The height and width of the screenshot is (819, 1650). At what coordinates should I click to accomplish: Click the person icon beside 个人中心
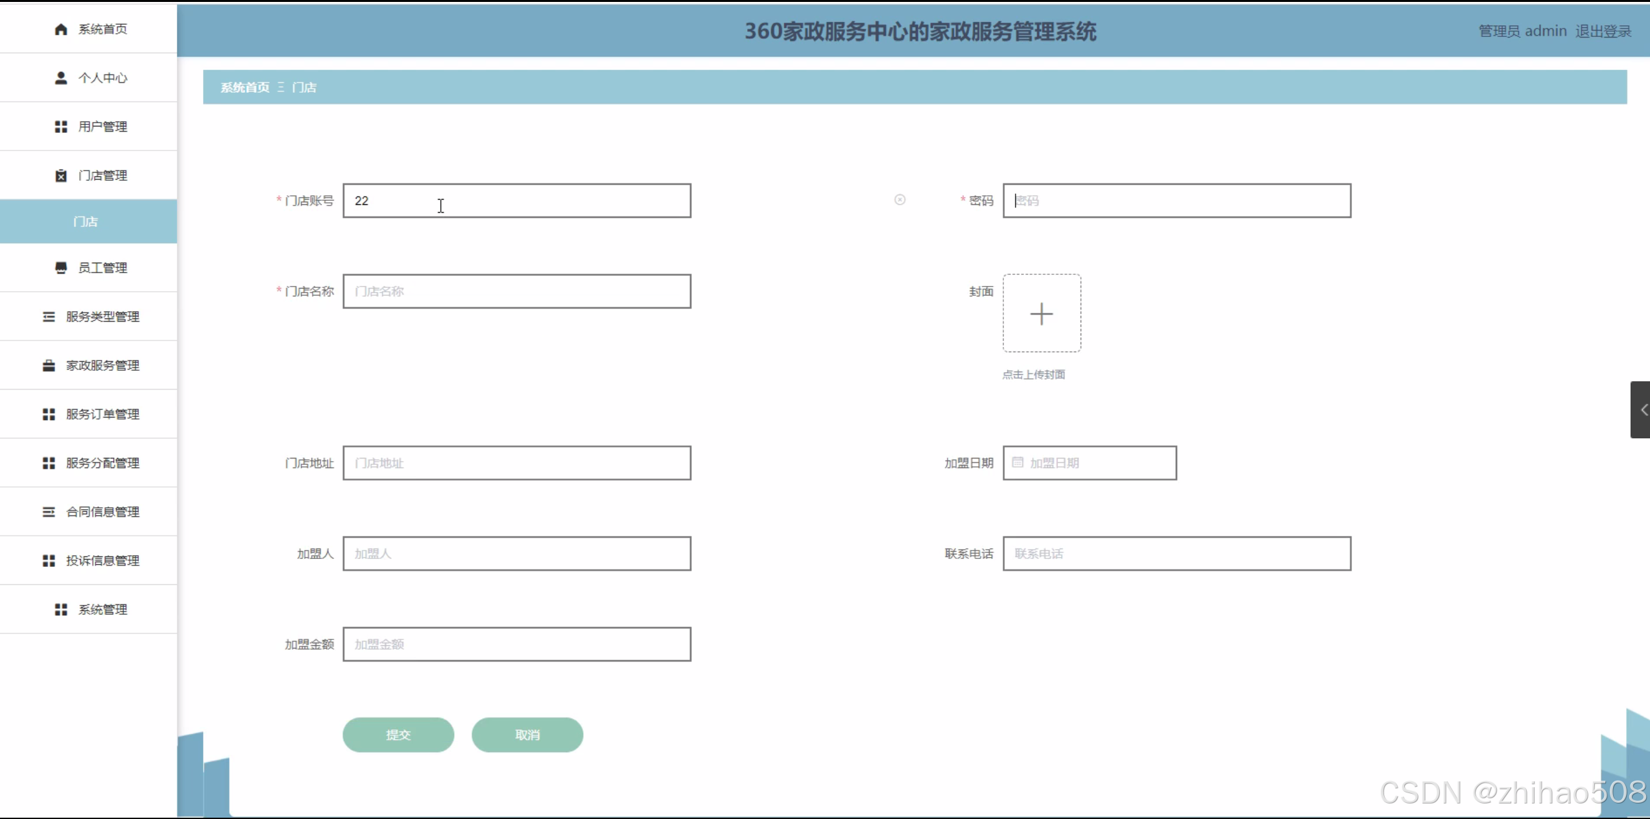coord(61,78)
